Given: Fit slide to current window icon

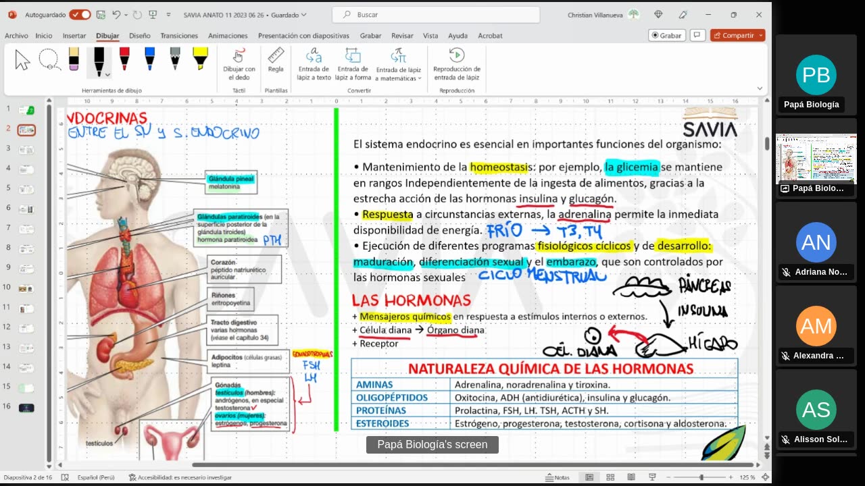Looking at the screenshot, I should tap(765, 477).
